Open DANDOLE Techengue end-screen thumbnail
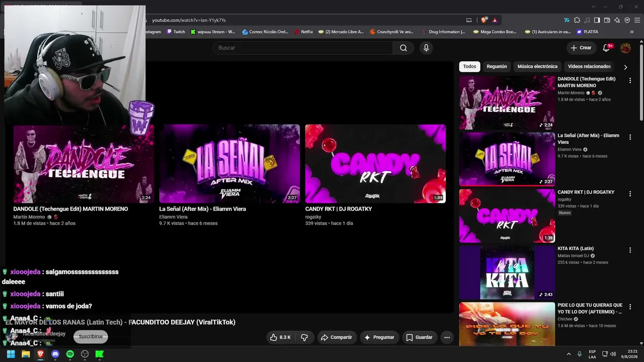644x362 pixels. click(84, 164)
